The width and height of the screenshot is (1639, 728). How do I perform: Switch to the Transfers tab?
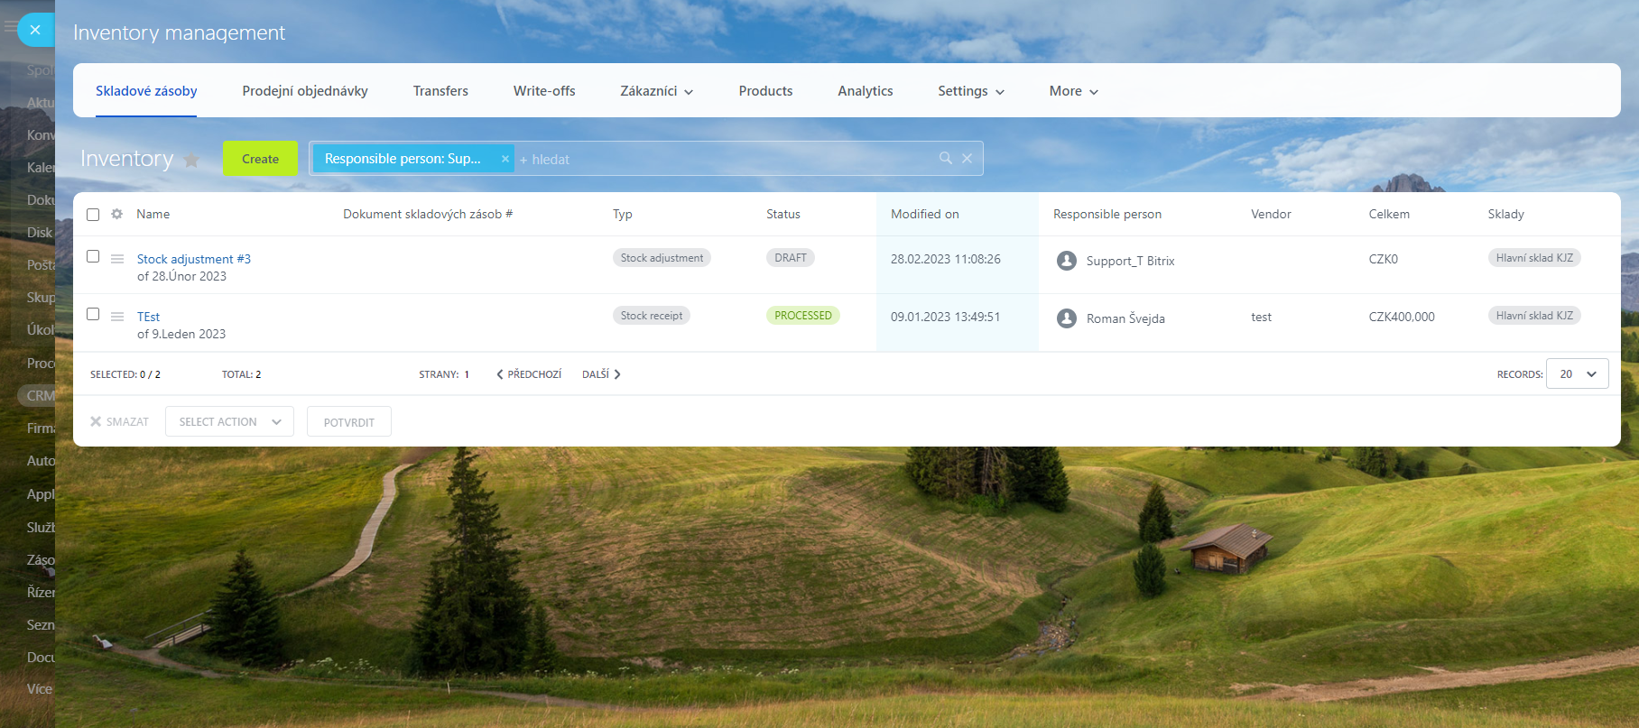coord(440,91)
